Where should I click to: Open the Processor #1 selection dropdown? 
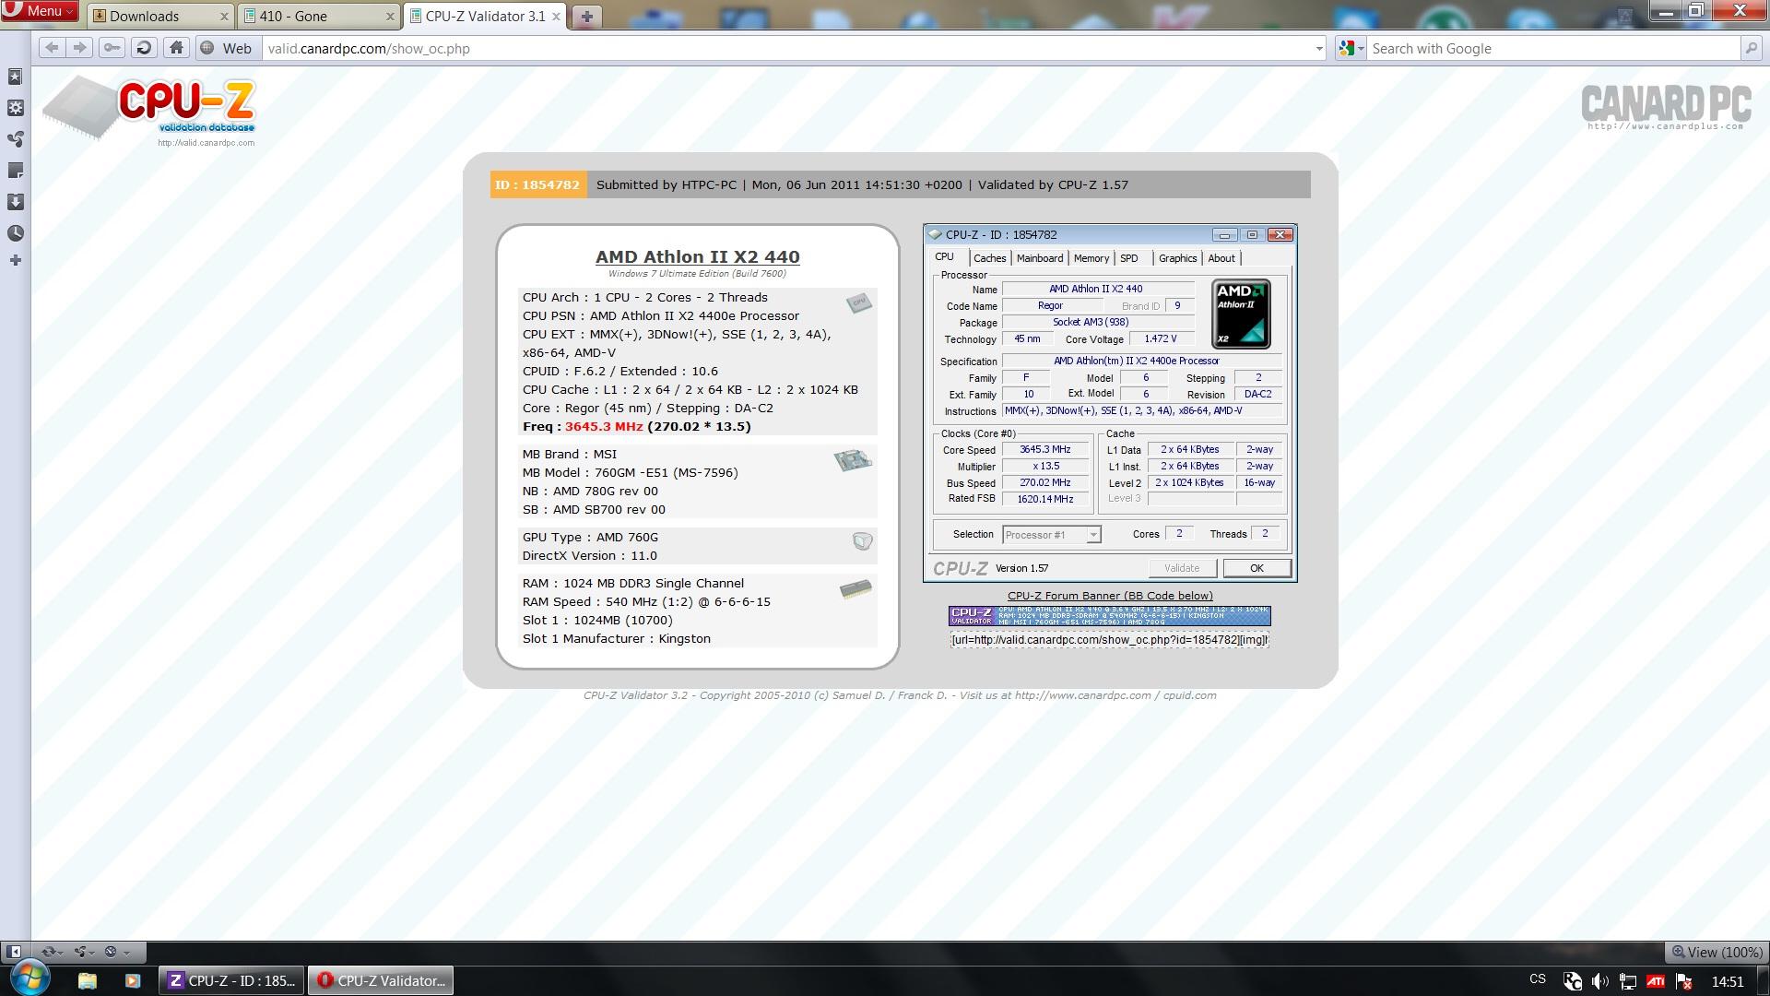pyautogui.click(x=1051, y=535)
